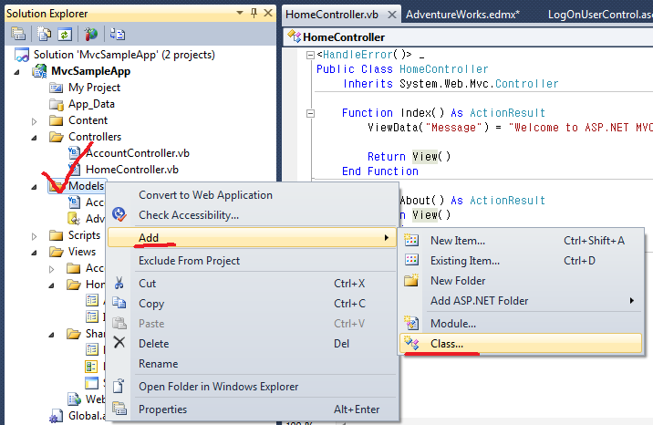Click the HomeController class icon in navigation bar
This screenshot has height=425, width=653.
point(294,36)
